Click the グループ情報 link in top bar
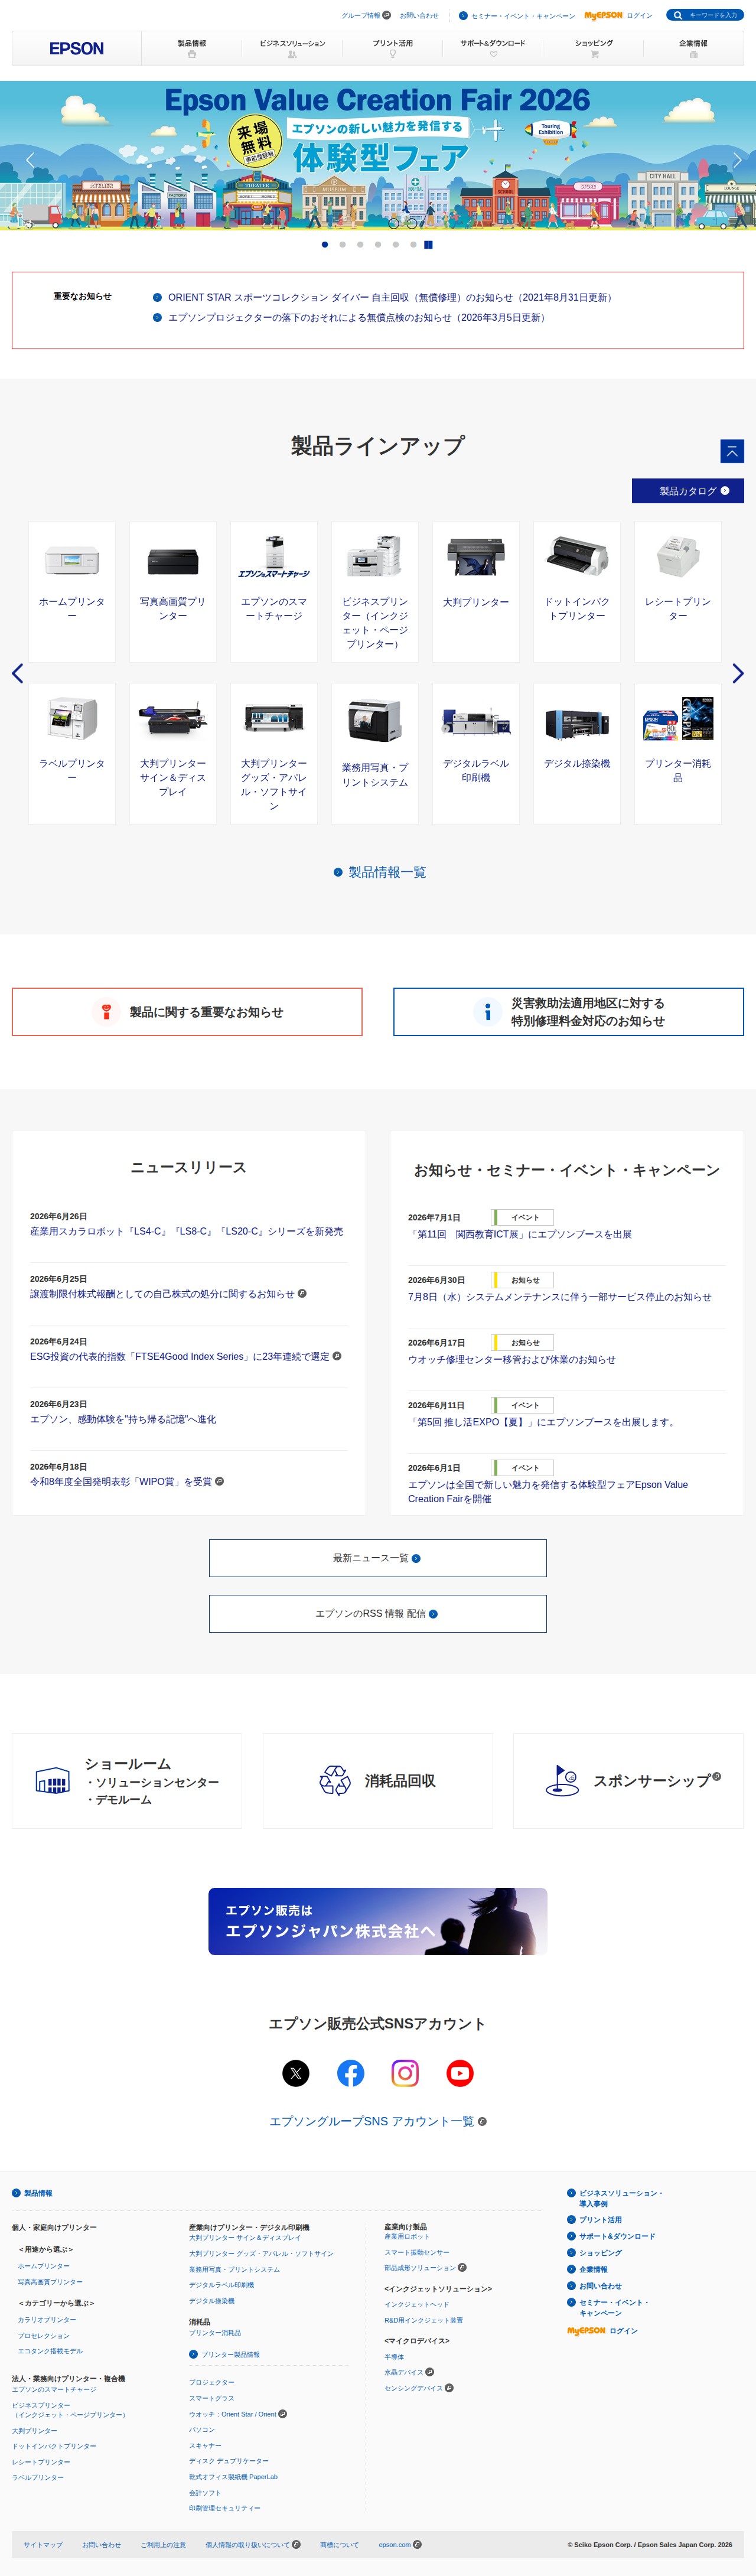The image size is (756, 2576). pos(366,15)
